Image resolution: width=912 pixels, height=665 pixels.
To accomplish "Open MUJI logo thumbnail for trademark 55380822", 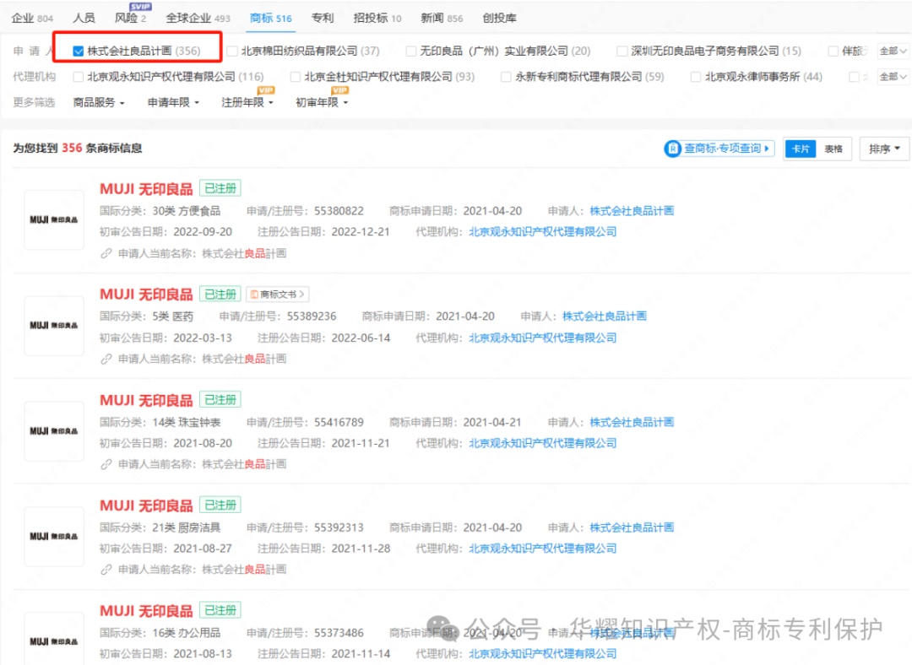I will coord(54,219).
